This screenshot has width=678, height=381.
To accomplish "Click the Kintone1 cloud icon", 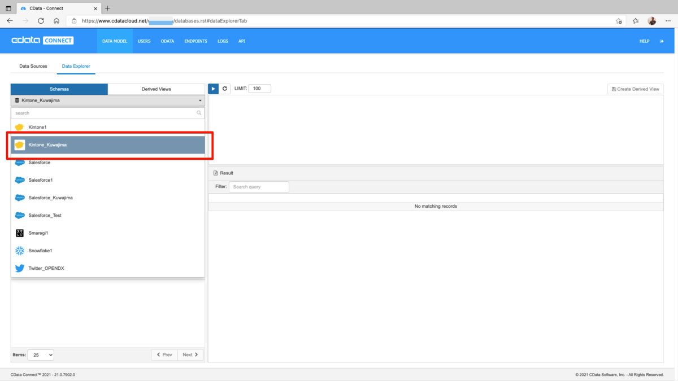I will (x=20, y=127).
